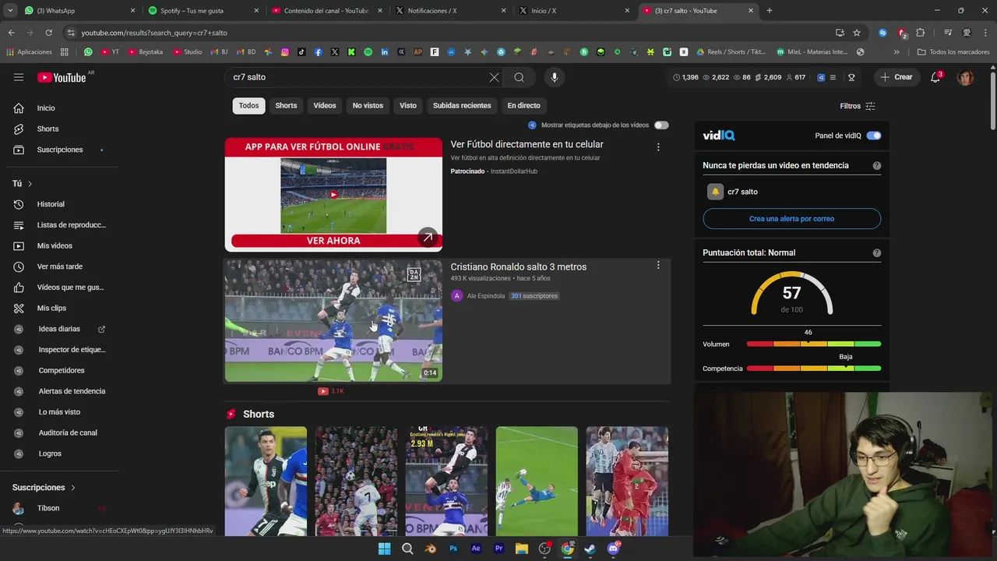
Task: Click the Volumen score bar
Action: point(813,344)
